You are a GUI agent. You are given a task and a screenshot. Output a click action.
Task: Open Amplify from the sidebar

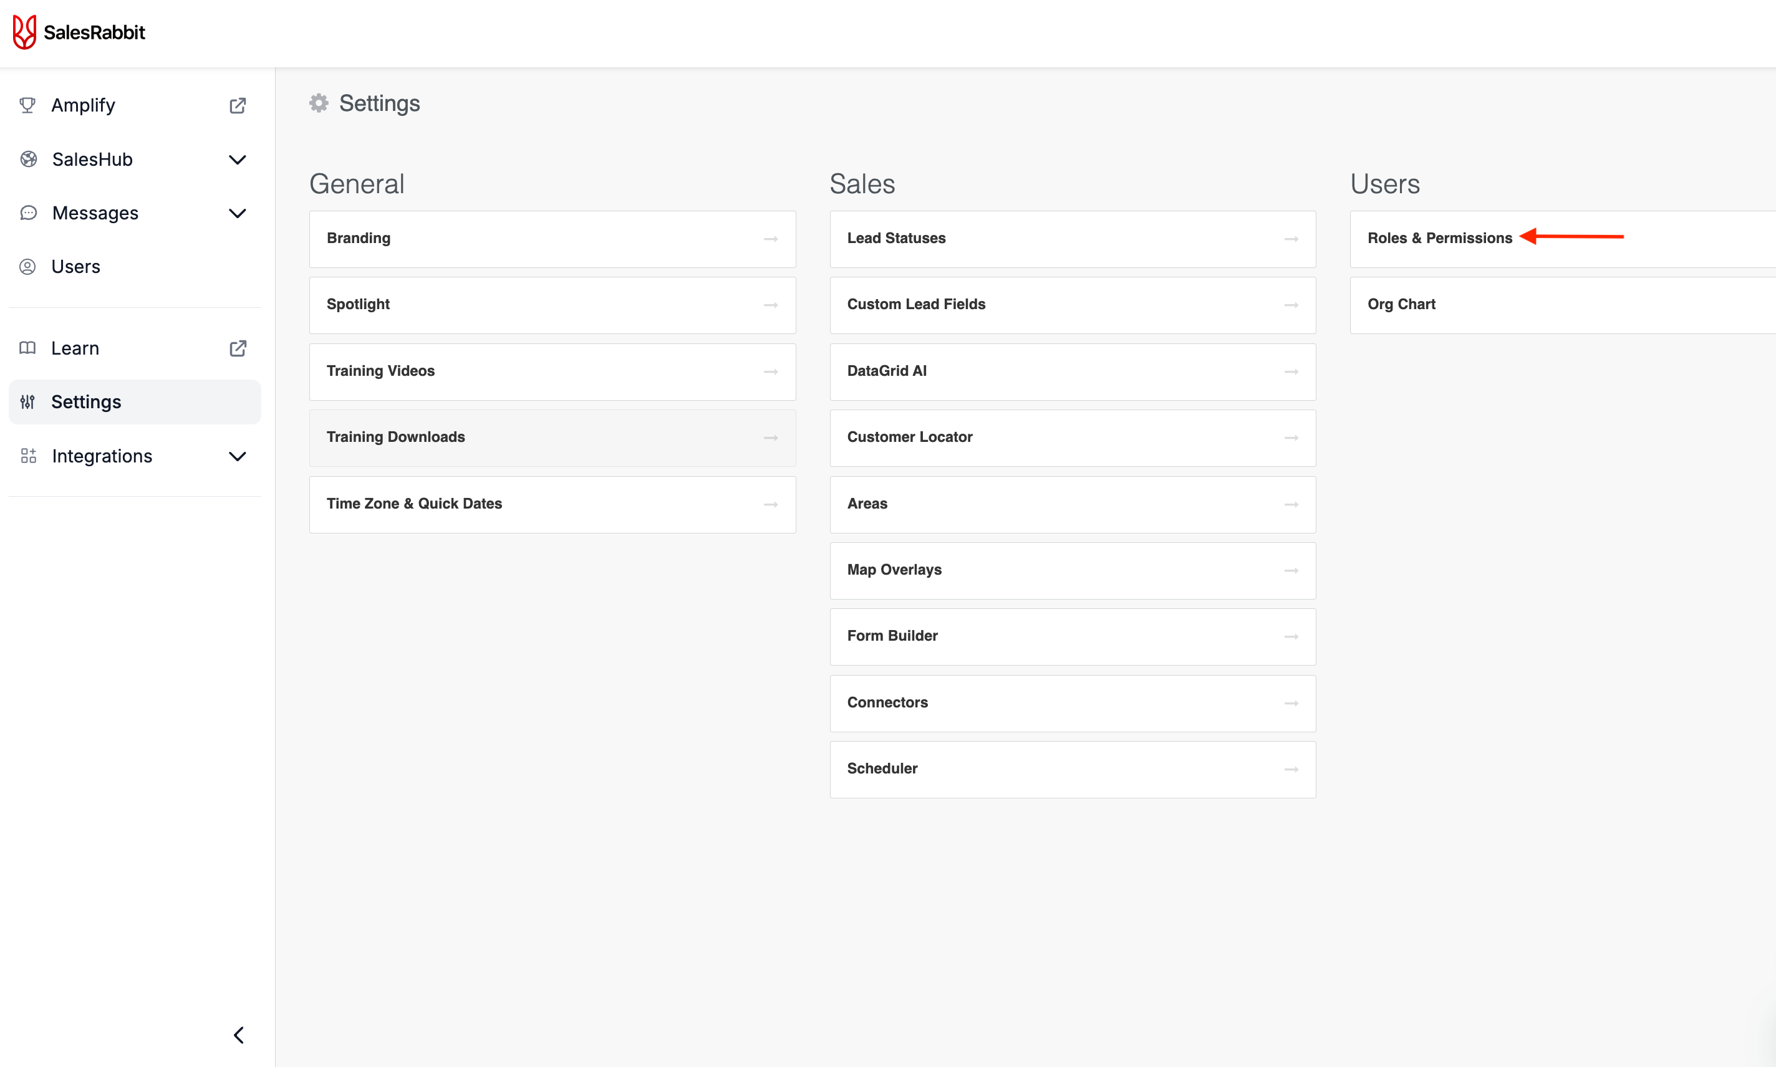pyautogui.click(x=135, y=106)
